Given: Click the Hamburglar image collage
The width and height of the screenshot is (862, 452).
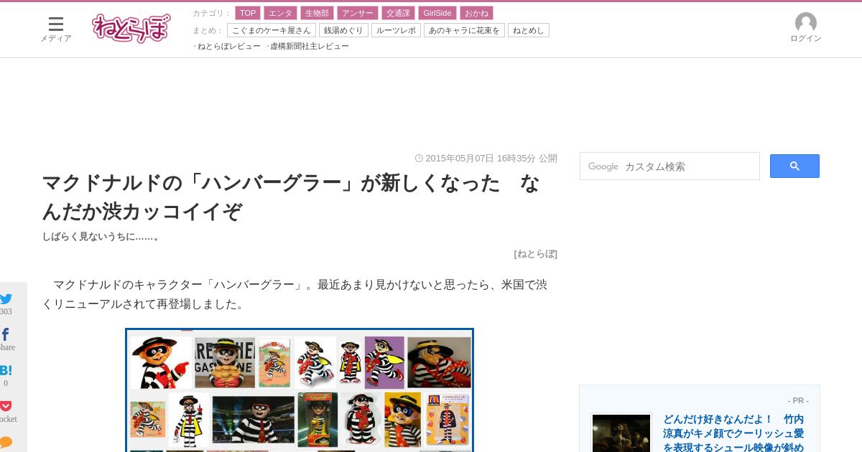Looking at the screenshot, I should tap(300, 390).
